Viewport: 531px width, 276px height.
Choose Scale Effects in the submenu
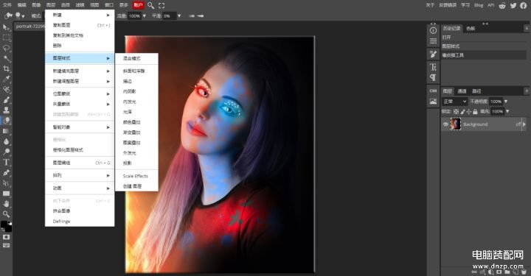click(x=137, y=176)
